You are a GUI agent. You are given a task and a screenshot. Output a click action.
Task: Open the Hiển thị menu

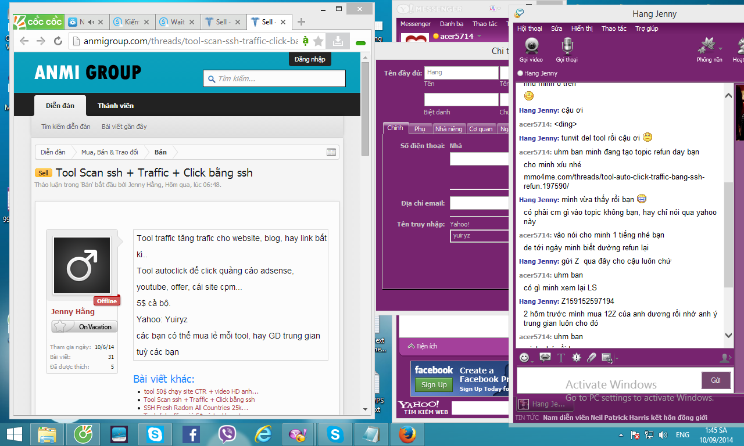coord(582,28)
